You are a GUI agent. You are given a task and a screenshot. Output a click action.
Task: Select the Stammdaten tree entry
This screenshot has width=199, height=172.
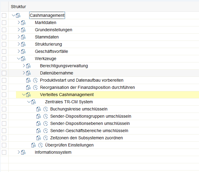point(47,37)
